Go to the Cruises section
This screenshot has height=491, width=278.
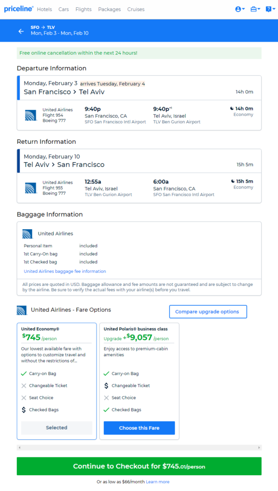[136, 10]
